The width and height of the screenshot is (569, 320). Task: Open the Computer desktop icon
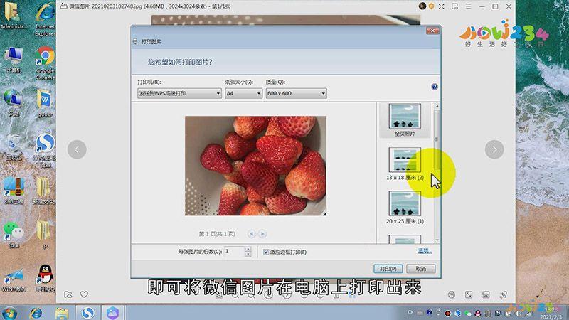14,60
